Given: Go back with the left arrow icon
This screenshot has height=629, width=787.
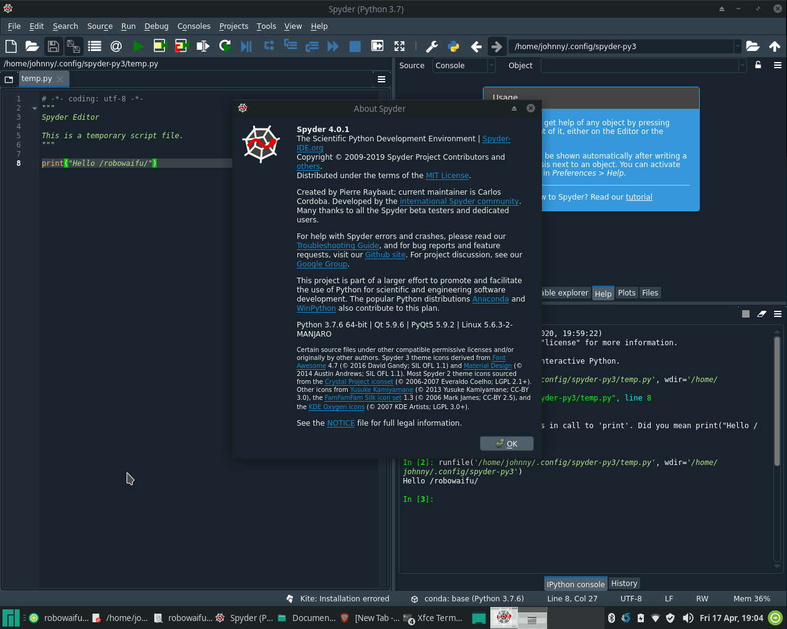Looking at the screenshot, I should [x=476, y=46].
